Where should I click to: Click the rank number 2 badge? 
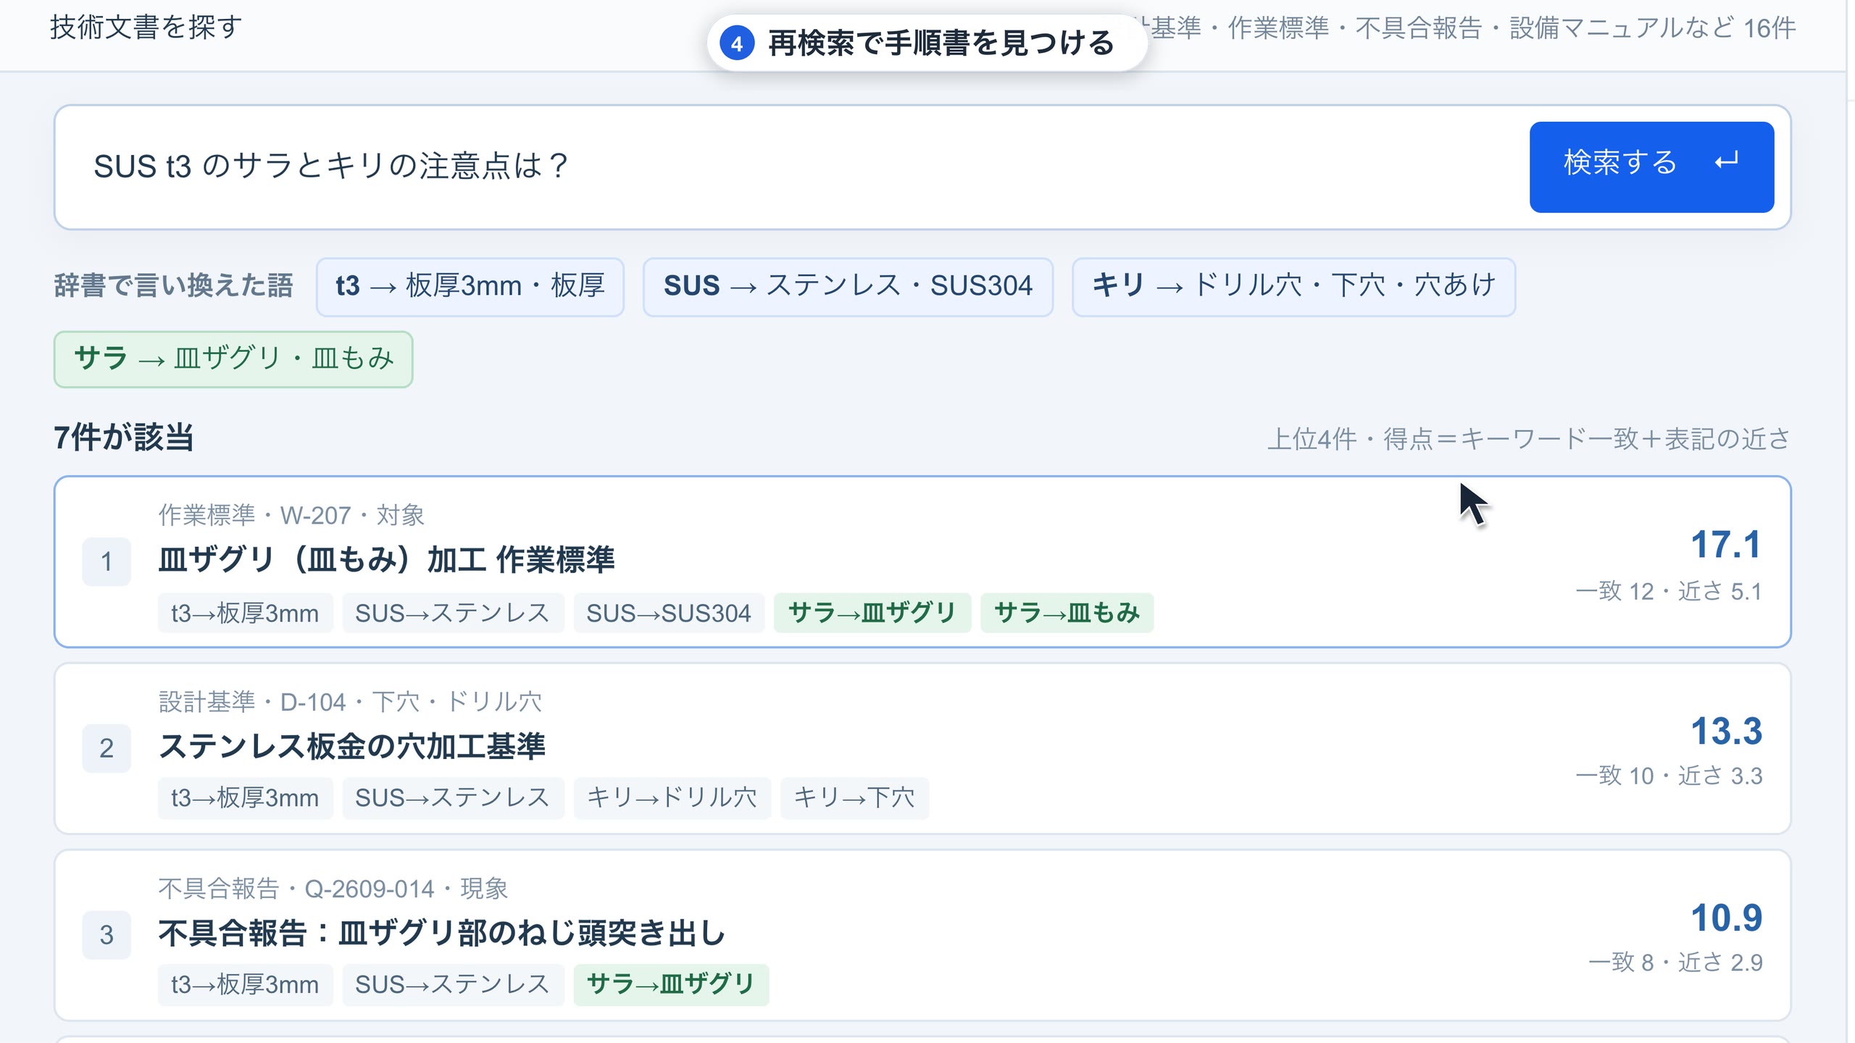pyautogui.click(x=107, y=748)
